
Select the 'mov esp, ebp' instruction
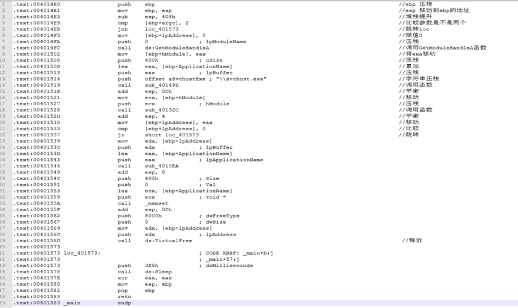145,284
